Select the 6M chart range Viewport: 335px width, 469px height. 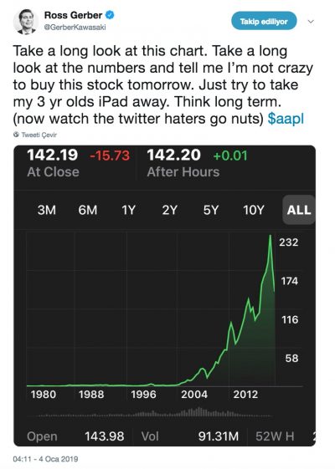click(x=87, y=210)
